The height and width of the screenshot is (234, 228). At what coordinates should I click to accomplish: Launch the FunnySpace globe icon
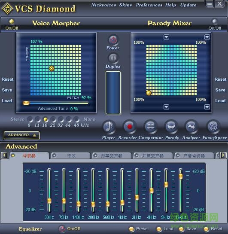(x=213, y=127)
